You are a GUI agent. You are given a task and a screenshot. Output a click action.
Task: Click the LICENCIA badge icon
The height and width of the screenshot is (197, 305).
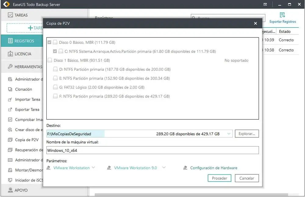(x=10, y=54)
